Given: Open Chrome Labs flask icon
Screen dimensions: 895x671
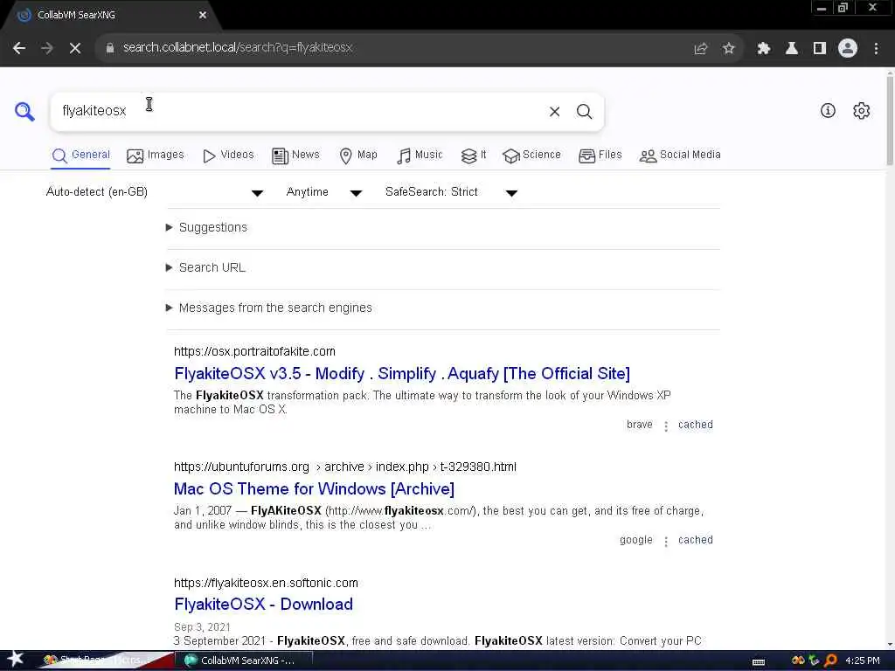Looking at the screenshot, I should pyautogui.click(x=792, y=49).
